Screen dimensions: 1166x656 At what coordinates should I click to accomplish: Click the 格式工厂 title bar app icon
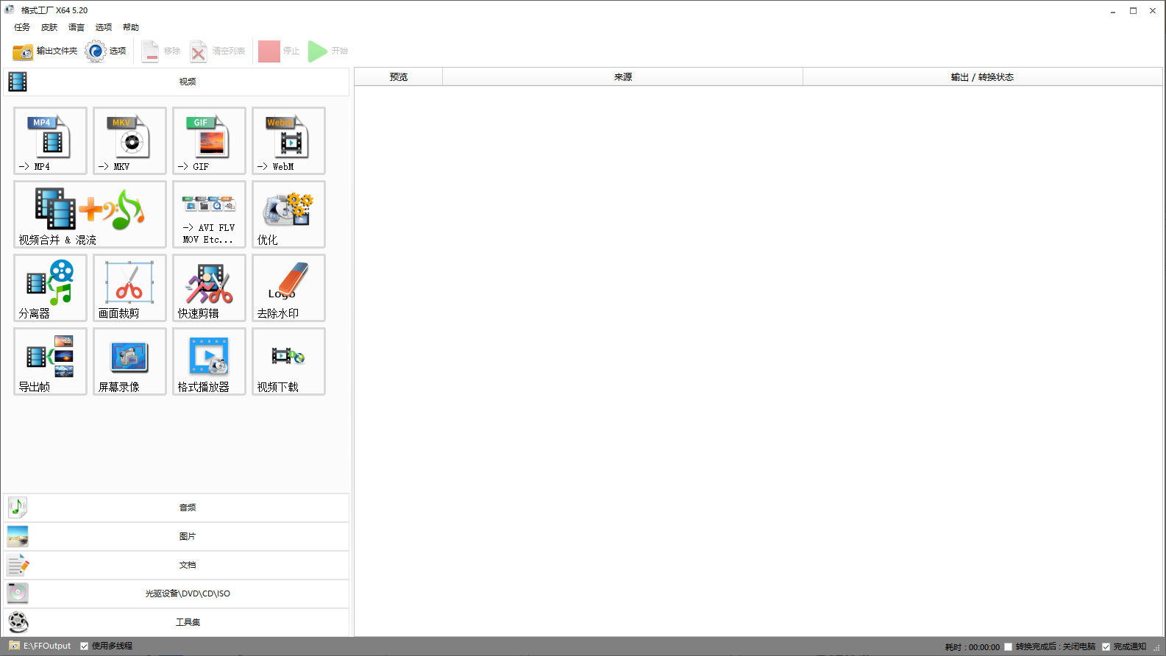click(10, 10)
